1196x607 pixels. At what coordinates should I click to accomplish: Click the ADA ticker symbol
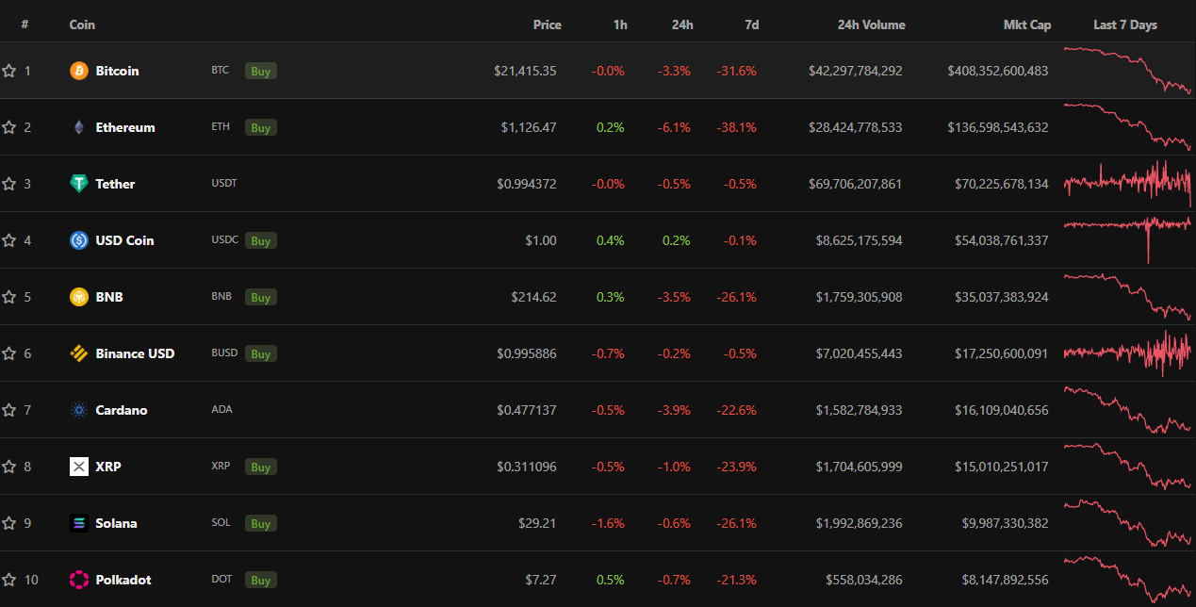(x=221, y=410)
